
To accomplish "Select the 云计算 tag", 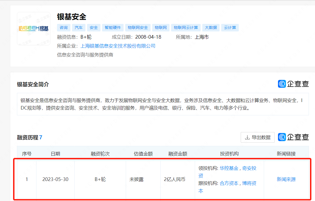I will 230,28.
